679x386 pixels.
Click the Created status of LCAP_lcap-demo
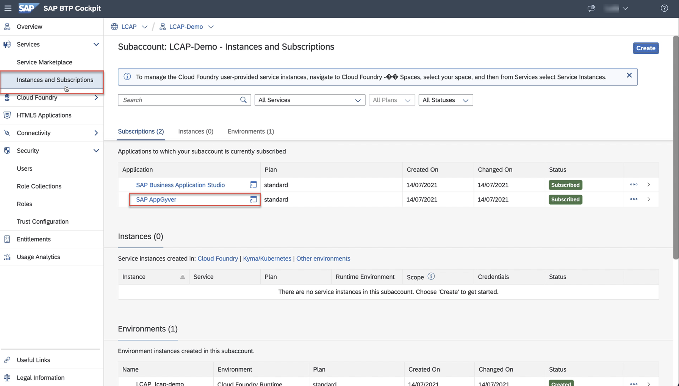(561, 383)
